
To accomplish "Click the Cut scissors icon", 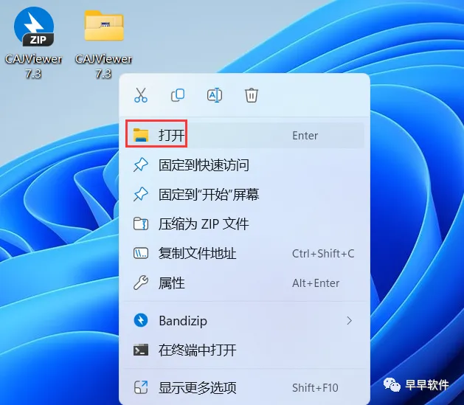I will click(x=141, y=95).
